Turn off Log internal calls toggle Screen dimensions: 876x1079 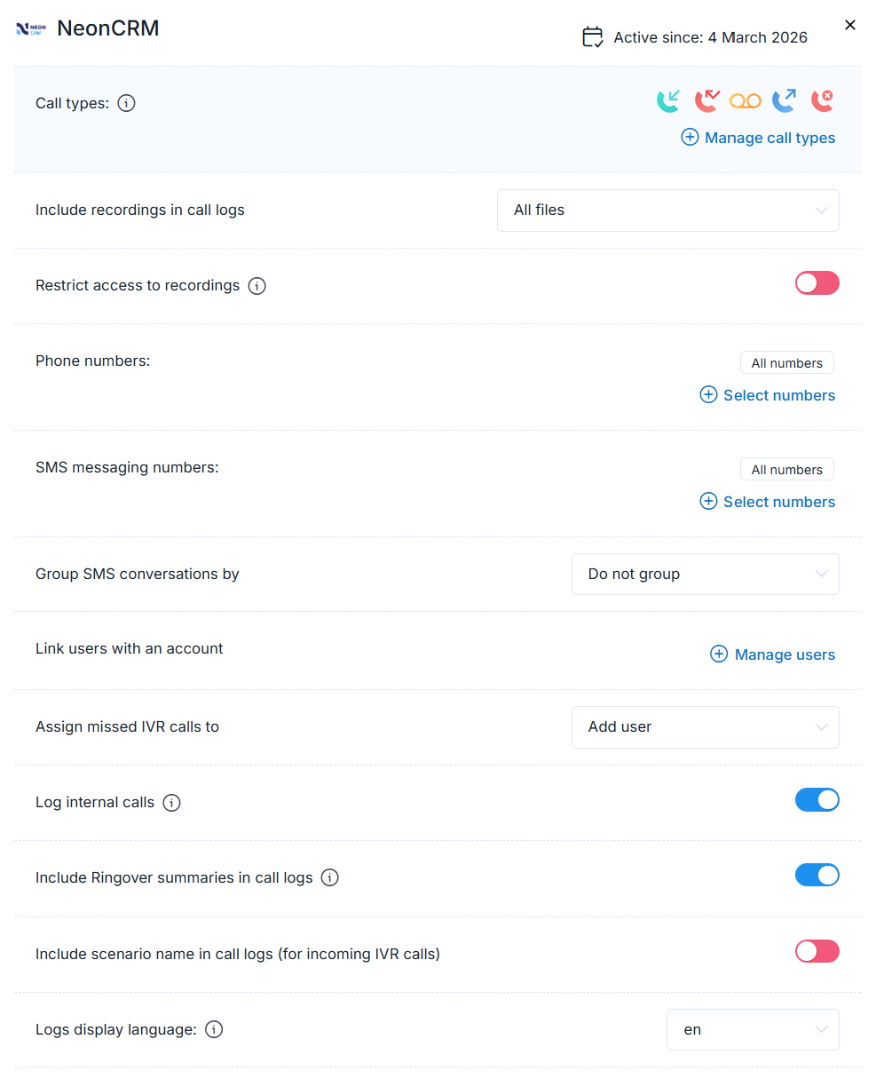[817, 800]
